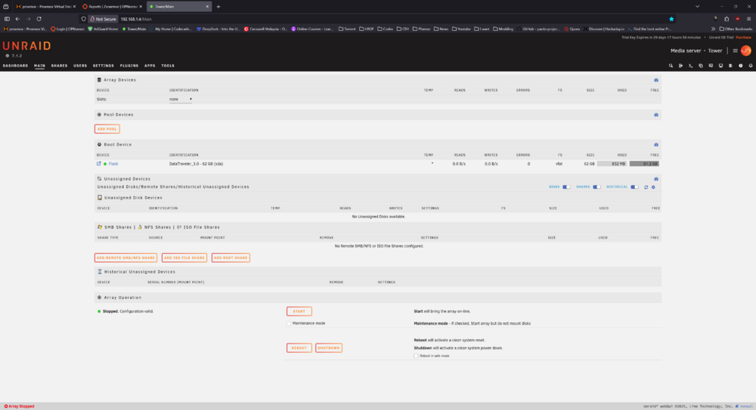Viewport: 756px width, 410px height.
Task: Open the SHARES menu
Action: (x=59, y=66)
